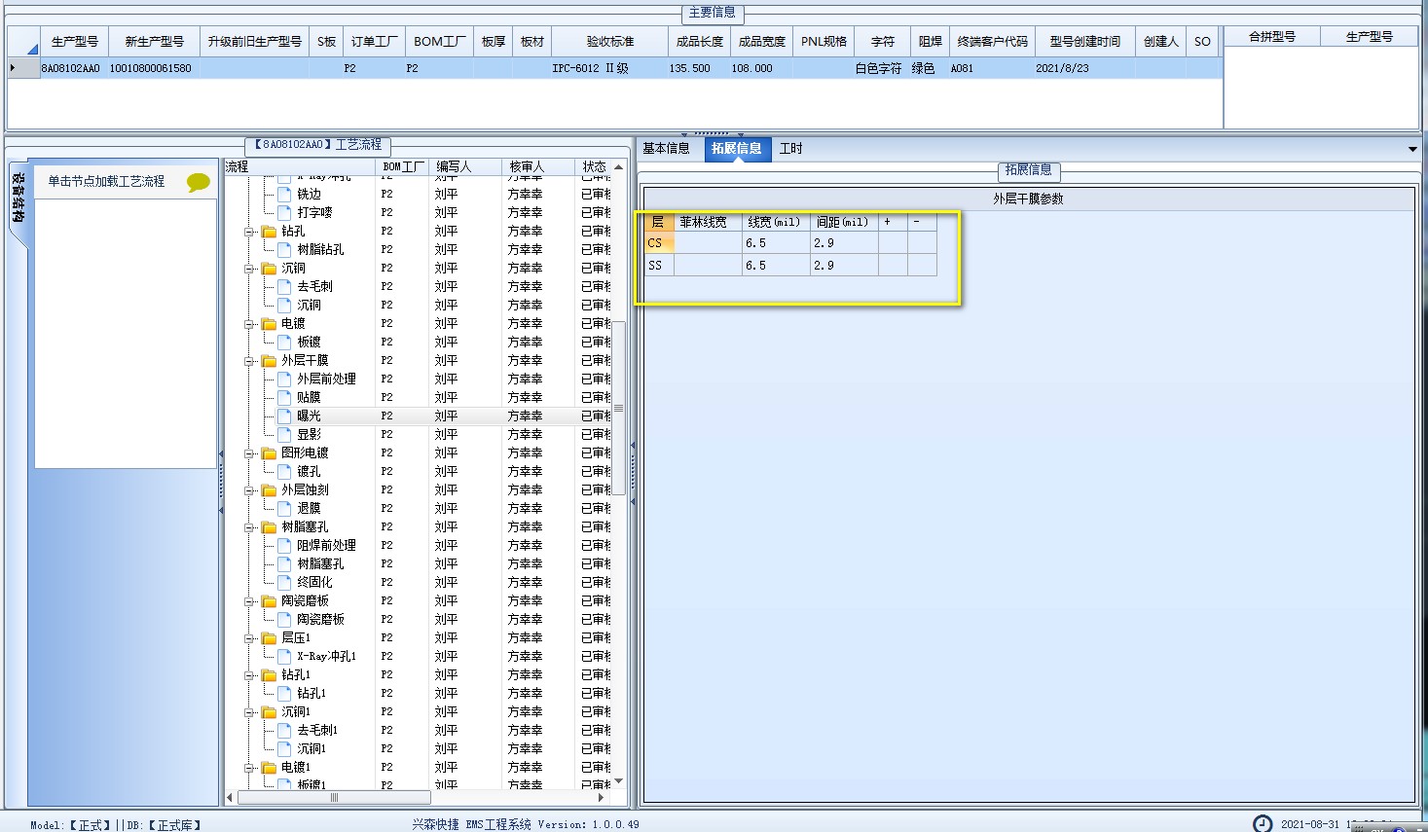Click the 2.9 spacing cell in the SS row
The image size is (1428, 832).
coord(844,266)
